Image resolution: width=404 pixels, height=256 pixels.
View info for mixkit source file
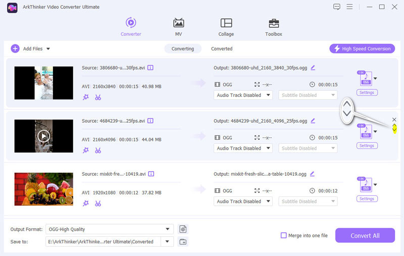(x=151, y=174)
